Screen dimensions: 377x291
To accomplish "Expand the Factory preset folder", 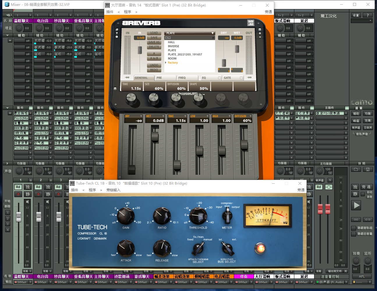I will click(166, 63).
